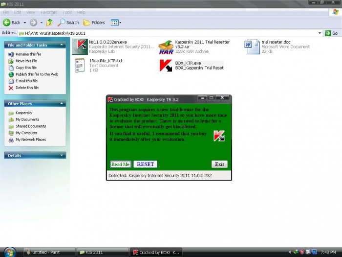Click the red shield tray icon
342x257 pixels.
pyautogui.click(x=302, y=252)
